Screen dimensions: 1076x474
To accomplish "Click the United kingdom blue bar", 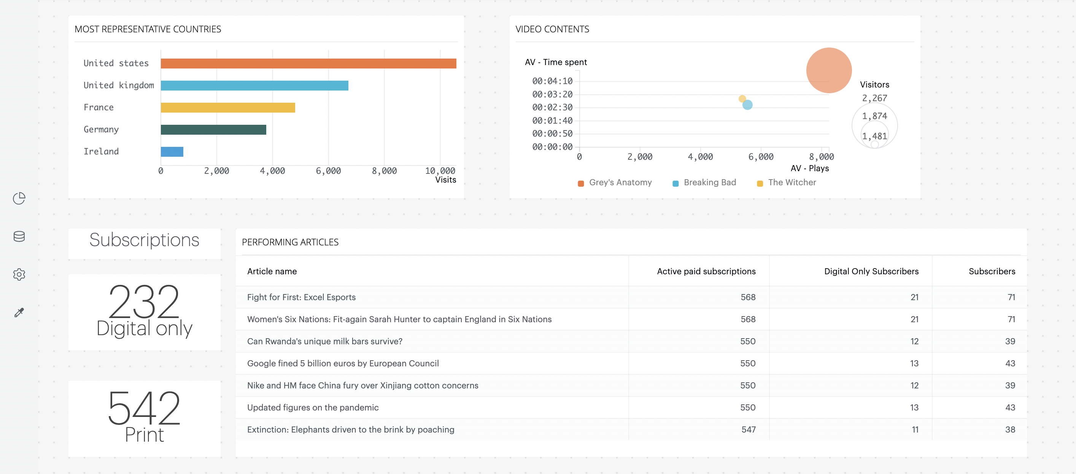I will click(x=254, y=86).
